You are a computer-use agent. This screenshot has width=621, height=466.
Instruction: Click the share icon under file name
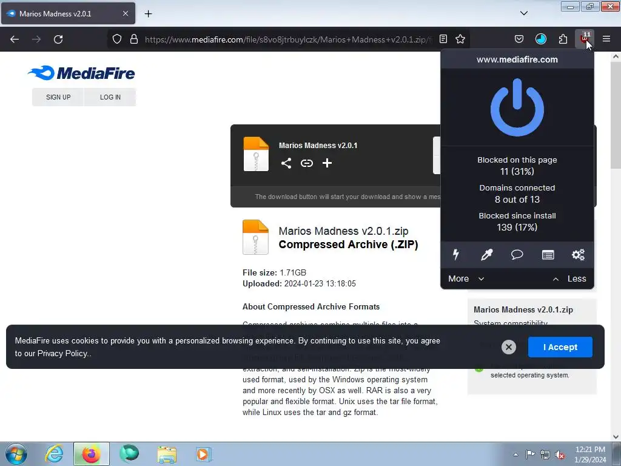(286, 163)
